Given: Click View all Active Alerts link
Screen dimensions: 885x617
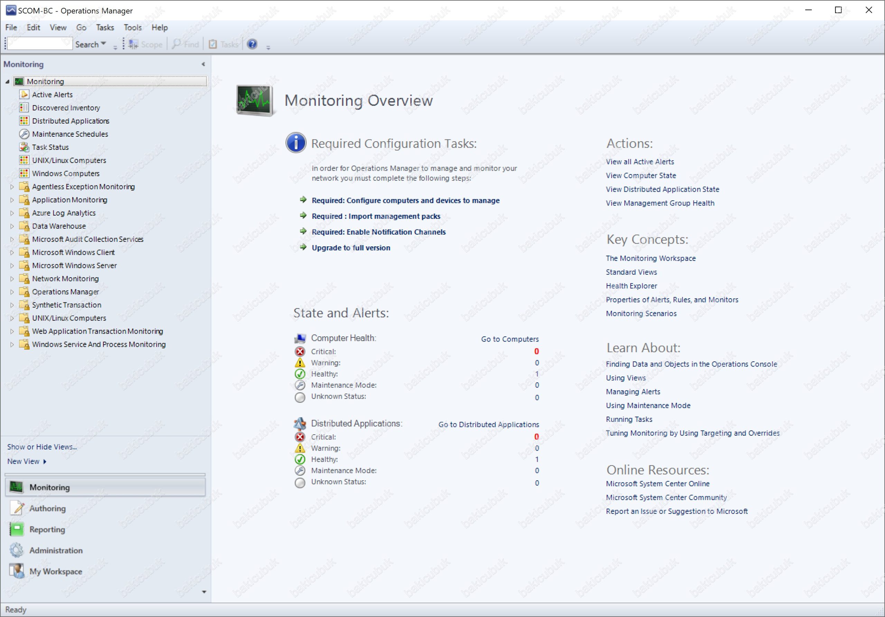Looking at the screenshot, I should pos(640,162).
